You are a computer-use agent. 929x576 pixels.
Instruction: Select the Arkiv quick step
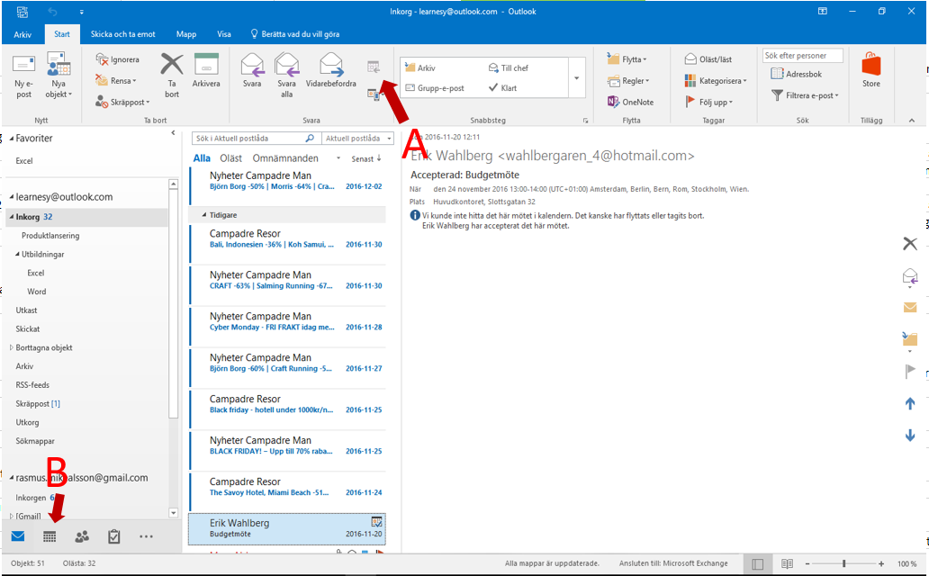pyautogui.click(x=420, y=67)
